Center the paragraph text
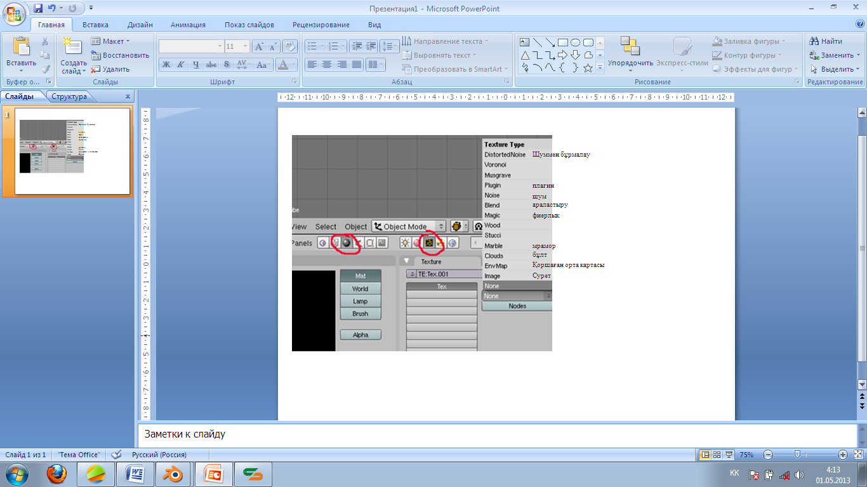The height and width of the screenshot is (487, 867). [327, 65]
